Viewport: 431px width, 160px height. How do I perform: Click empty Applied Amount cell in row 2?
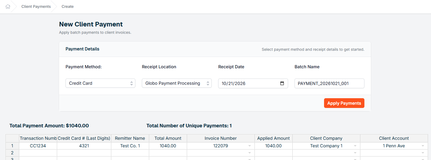click(273, 153)
